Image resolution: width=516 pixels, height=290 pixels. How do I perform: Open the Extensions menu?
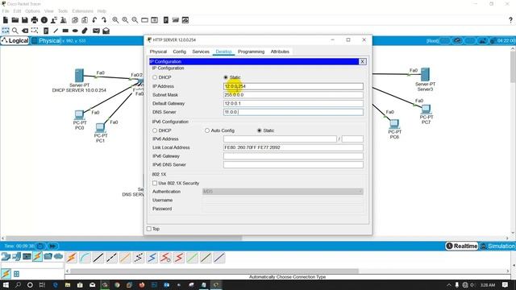pos(82,11)
